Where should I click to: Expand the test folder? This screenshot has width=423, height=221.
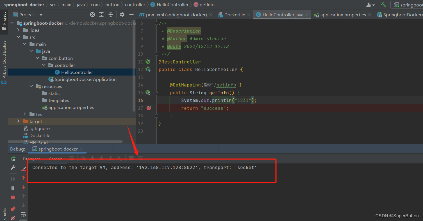(25, 114)
